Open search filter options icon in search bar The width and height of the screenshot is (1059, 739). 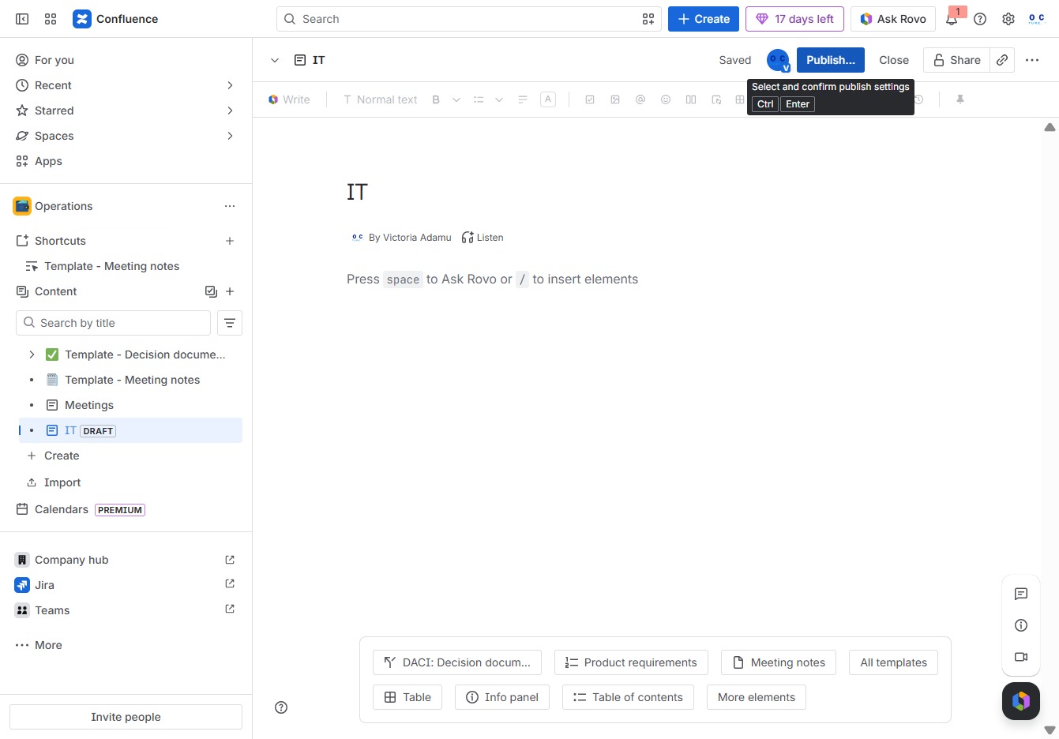(648, 19)
